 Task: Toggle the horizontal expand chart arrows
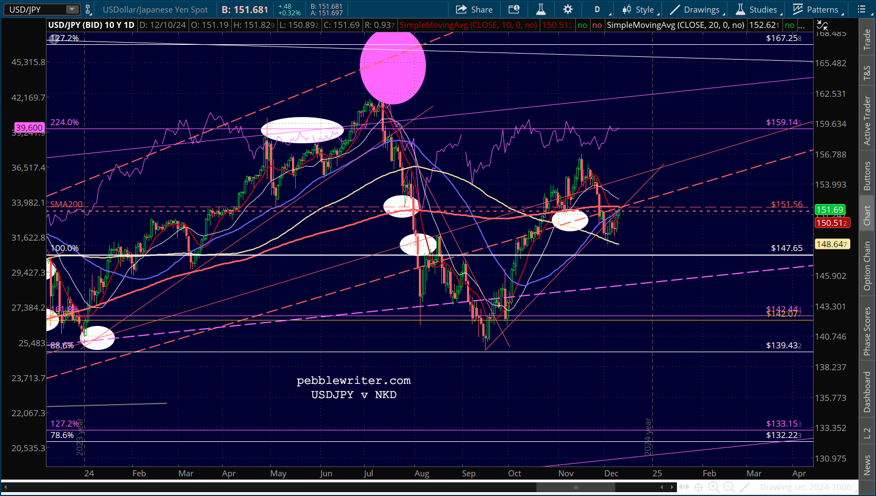pyautogui.click(x=683, y=487)
